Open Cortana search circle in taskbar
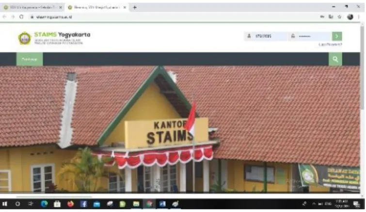This screenshot has height=212, width=366. tap(17, 204)
